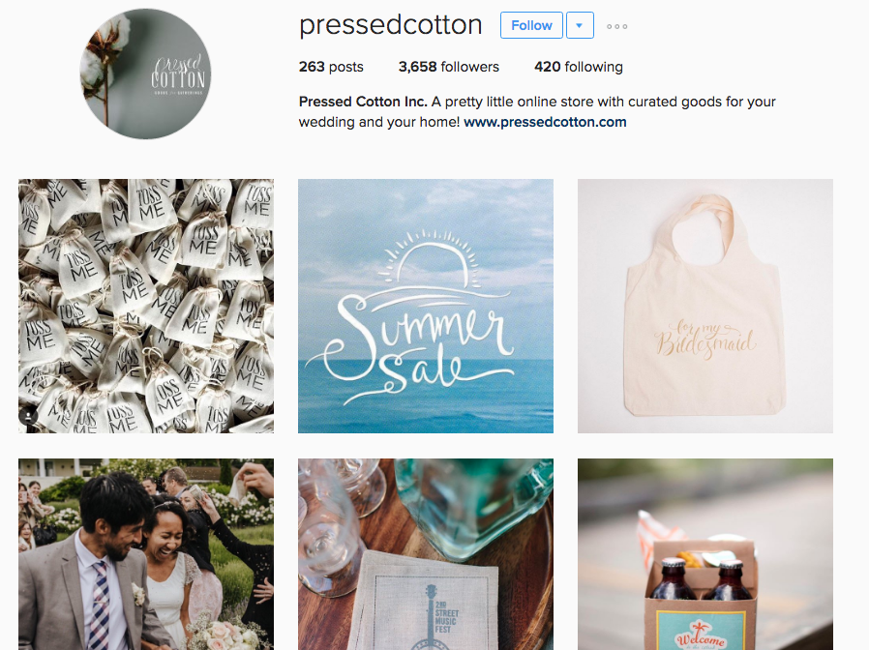Click the Pressed Cotton Inc. bio name

(x=363, y=102)
